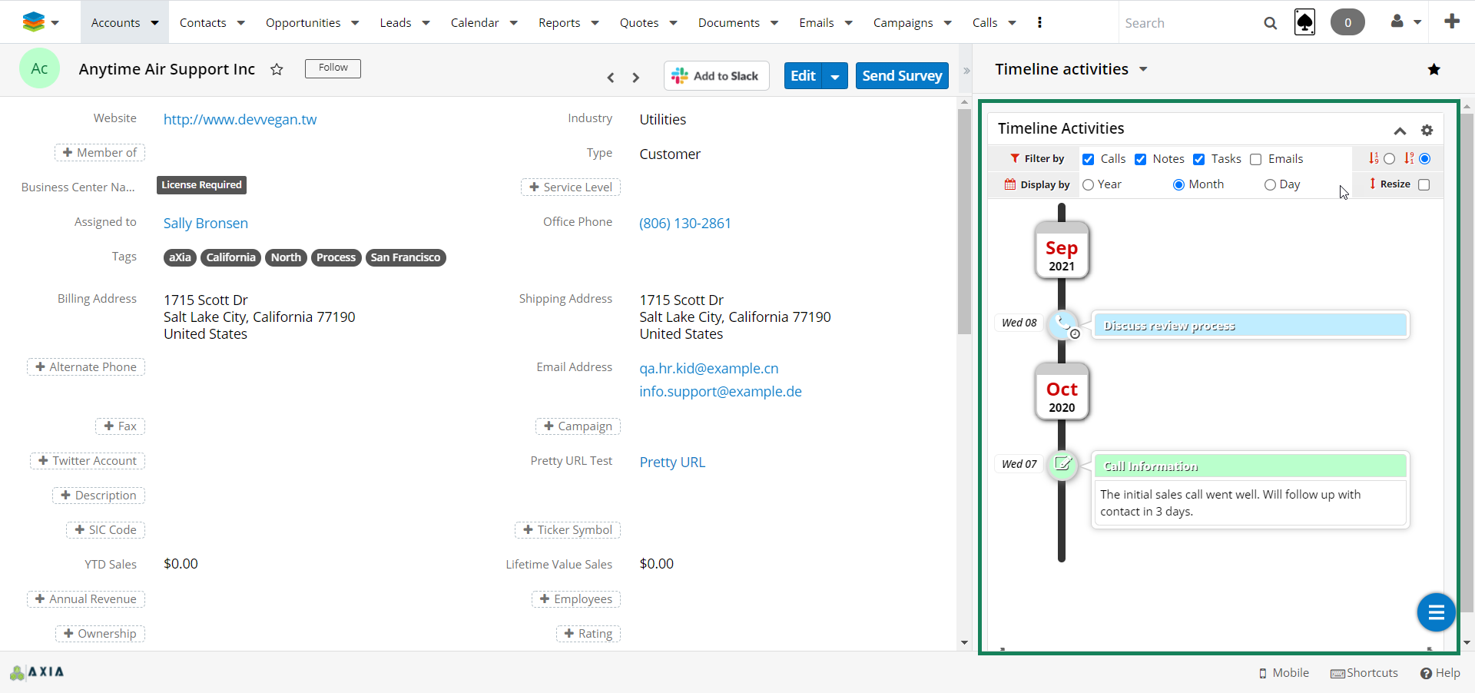Open the Reports menu
Image resolution: width=1475 pixels, height=693 pixels.
568,22
